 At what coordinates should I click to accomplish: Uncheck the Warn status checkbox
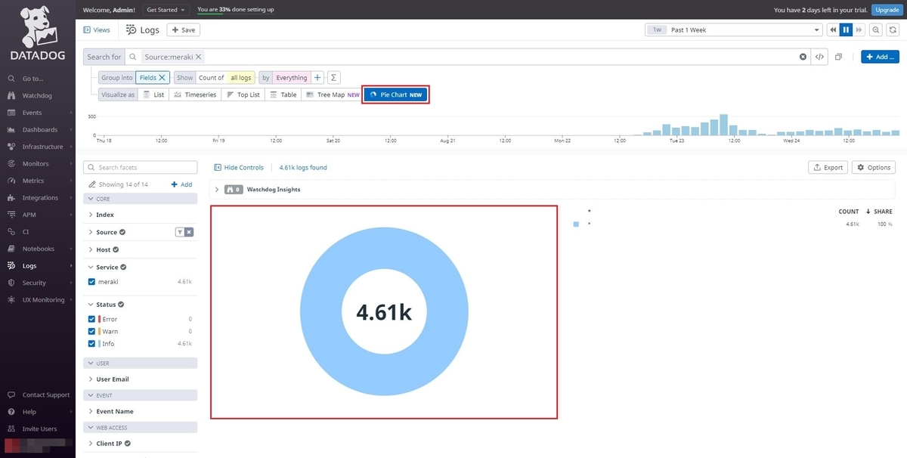(92, 331)
